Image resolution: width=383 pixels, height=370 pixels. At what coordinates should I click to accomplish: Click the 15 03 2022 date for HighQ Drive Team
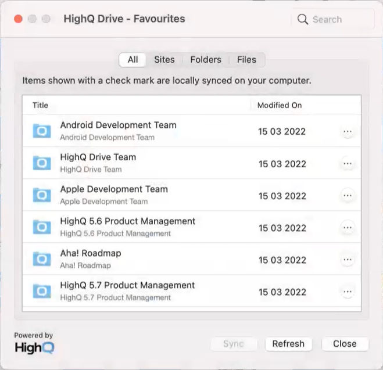click(282, 164)
